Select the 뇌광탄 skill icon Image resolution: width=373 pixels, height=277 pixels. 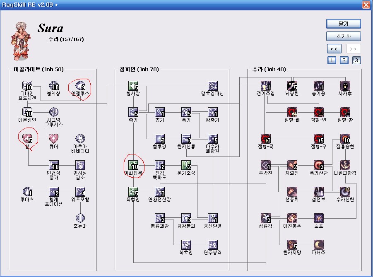292,86
